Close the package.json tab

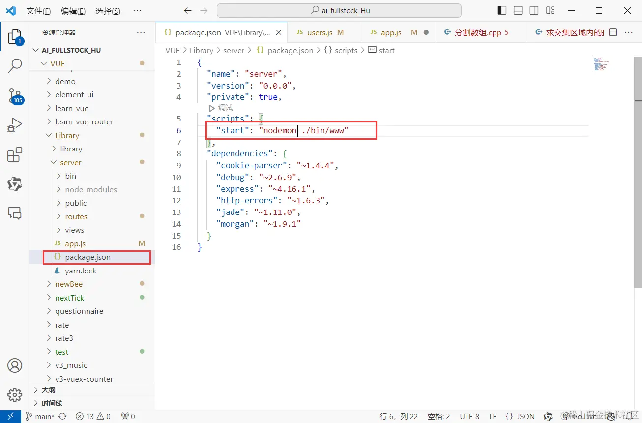[279, 33]
